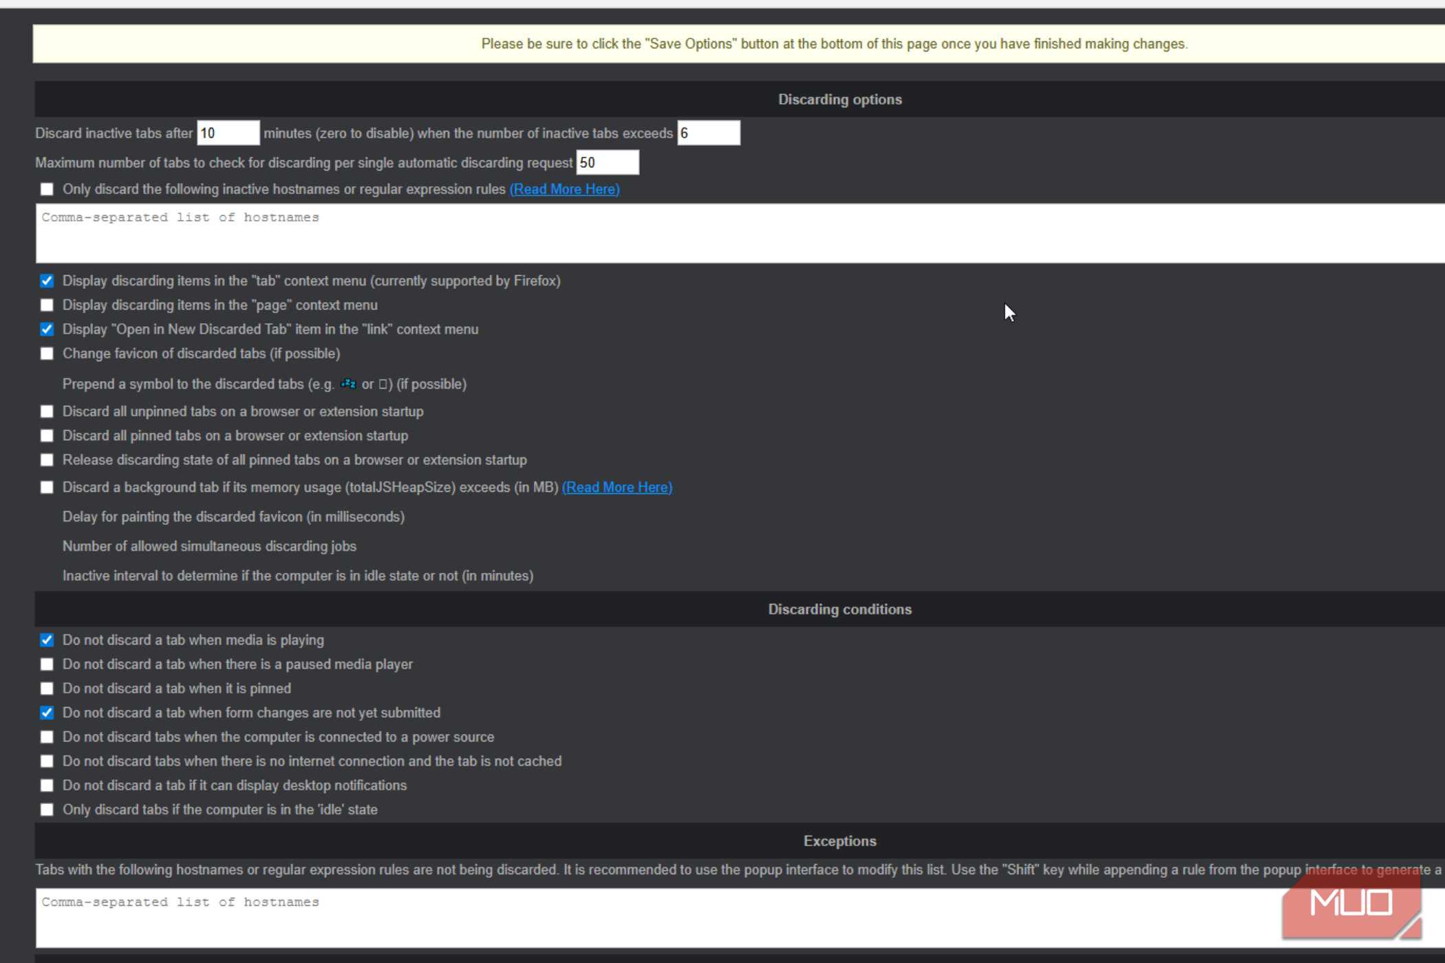Viewport: 1445px width, 963px height.
Task: Click 'Number of allowed simultaneous discarding jobs' label
Action: pyautogui.click(x=209, y=546)
